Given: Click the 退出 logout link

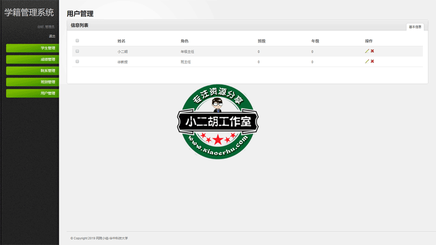Looking at the screenshot, I should click(52, 36).
